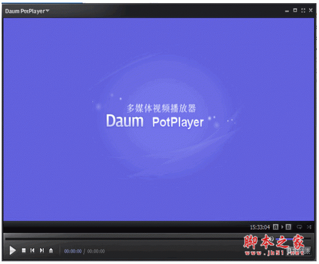The width and height of the screenshot is (319, 264).
Task: Close the PotPlayer window
Action: tap(310, 10)
